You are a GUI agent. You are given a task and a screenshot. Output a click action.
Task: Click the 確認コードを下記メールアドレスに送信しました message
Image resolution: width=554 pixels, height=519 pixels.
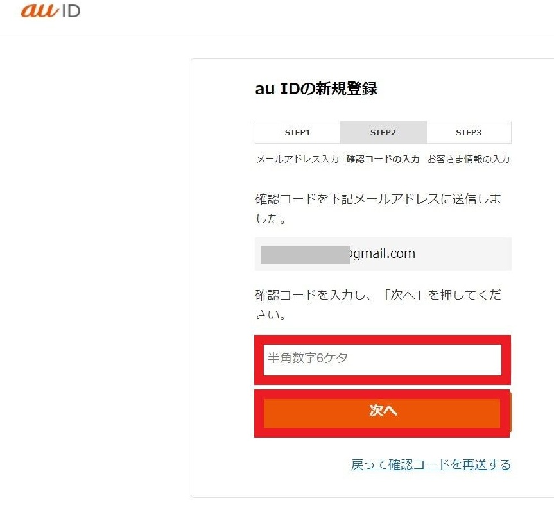(x=377, y=208)
